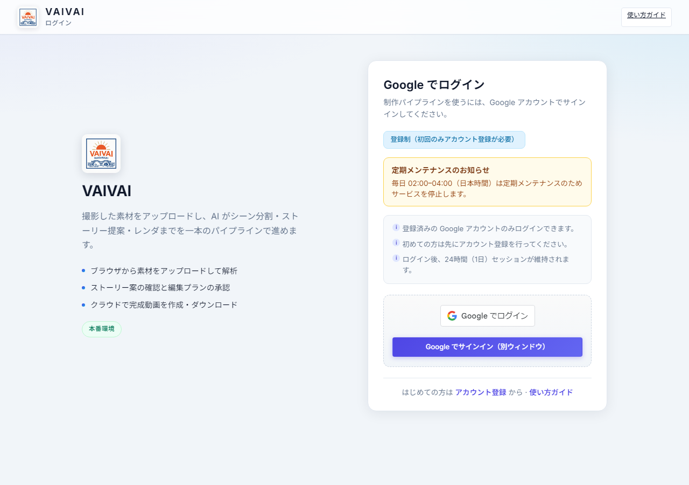Image resolution: width=689 pixels, height=485 pixels.
Task: Click the 撮影した素材をアップロードし description paragraph
Action: [191, 231]
